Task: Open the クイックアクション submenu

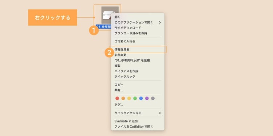Action: [138, 113]
